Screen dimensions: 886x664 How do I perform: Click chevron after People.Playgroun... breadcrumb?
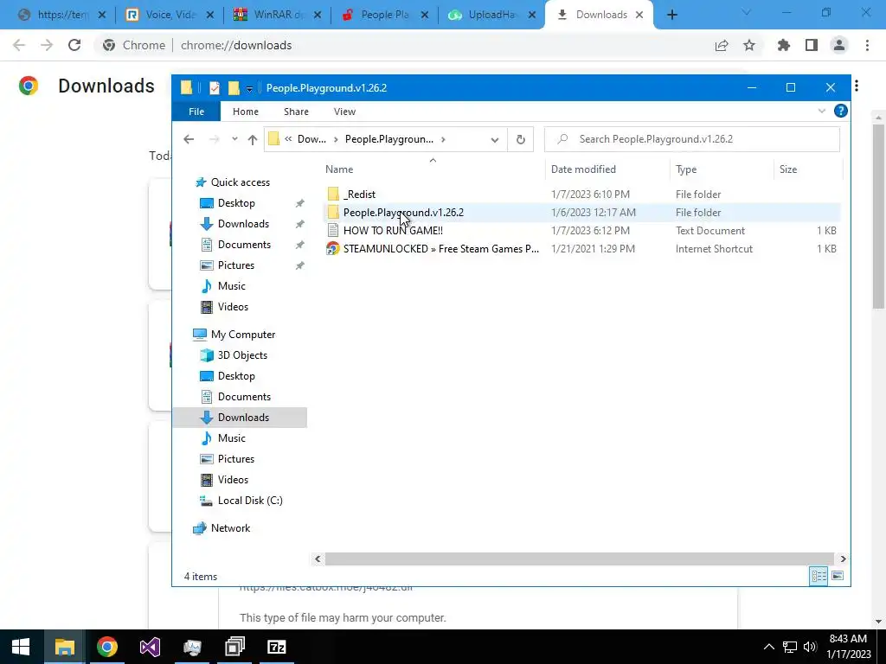(444, 139)
